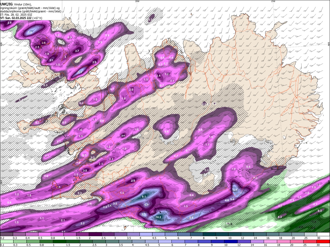Click the dark green 1 swatch in lower legend

(x=60, y=241)
